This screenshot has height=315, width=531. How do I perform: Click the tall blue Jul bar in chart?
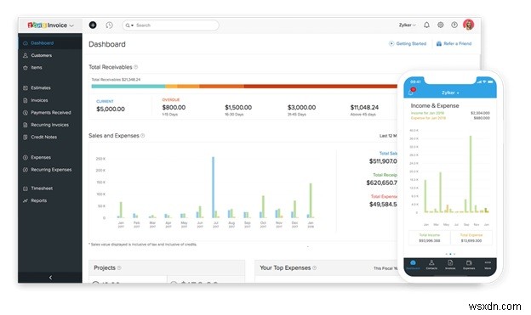pyautogui.click(x=213, y=188)
